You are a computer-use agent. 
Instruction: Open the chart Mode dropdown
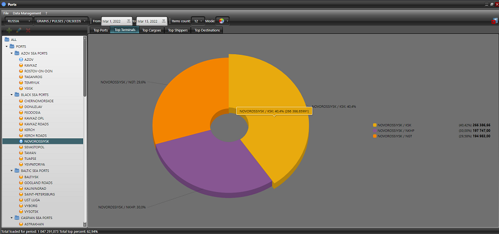click(222, 21)
